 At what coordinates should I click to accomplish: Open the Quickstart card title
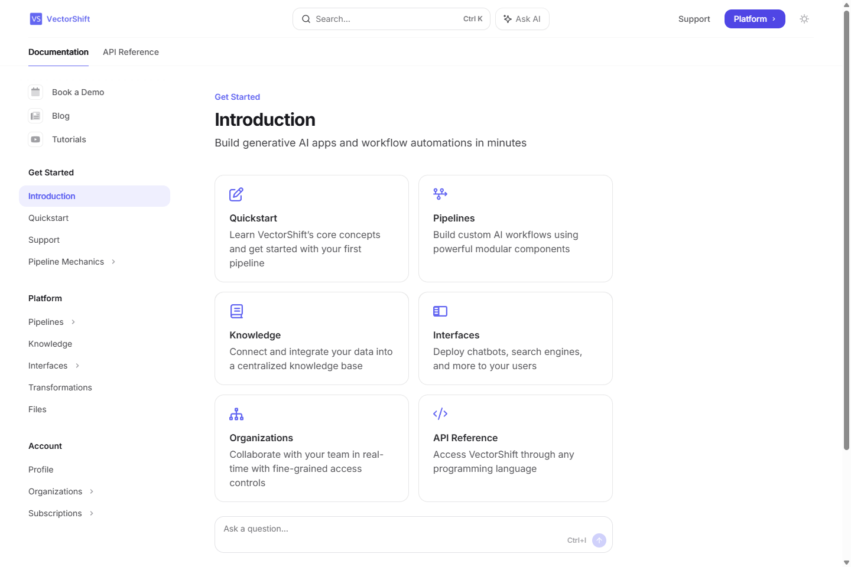[x=253, y=218]
